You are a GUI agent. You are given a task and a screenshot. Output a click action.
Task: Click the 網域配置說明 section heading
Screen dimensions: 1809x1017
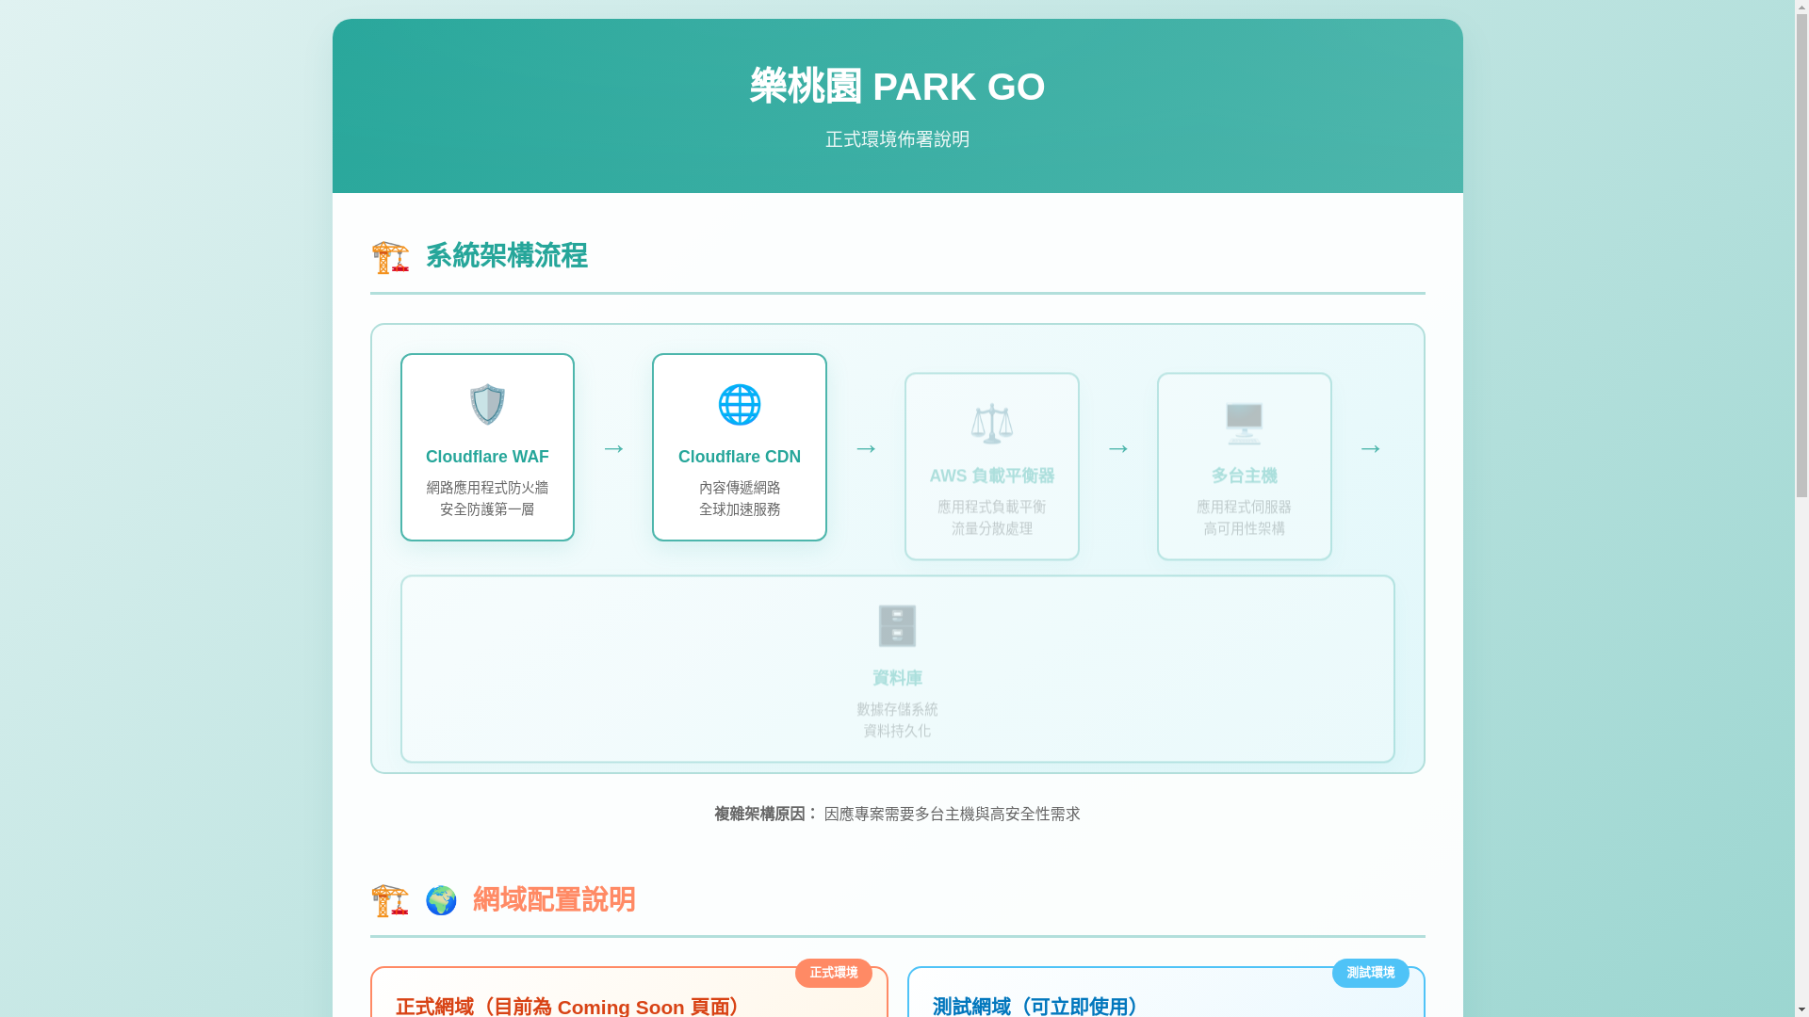point(554,899)
